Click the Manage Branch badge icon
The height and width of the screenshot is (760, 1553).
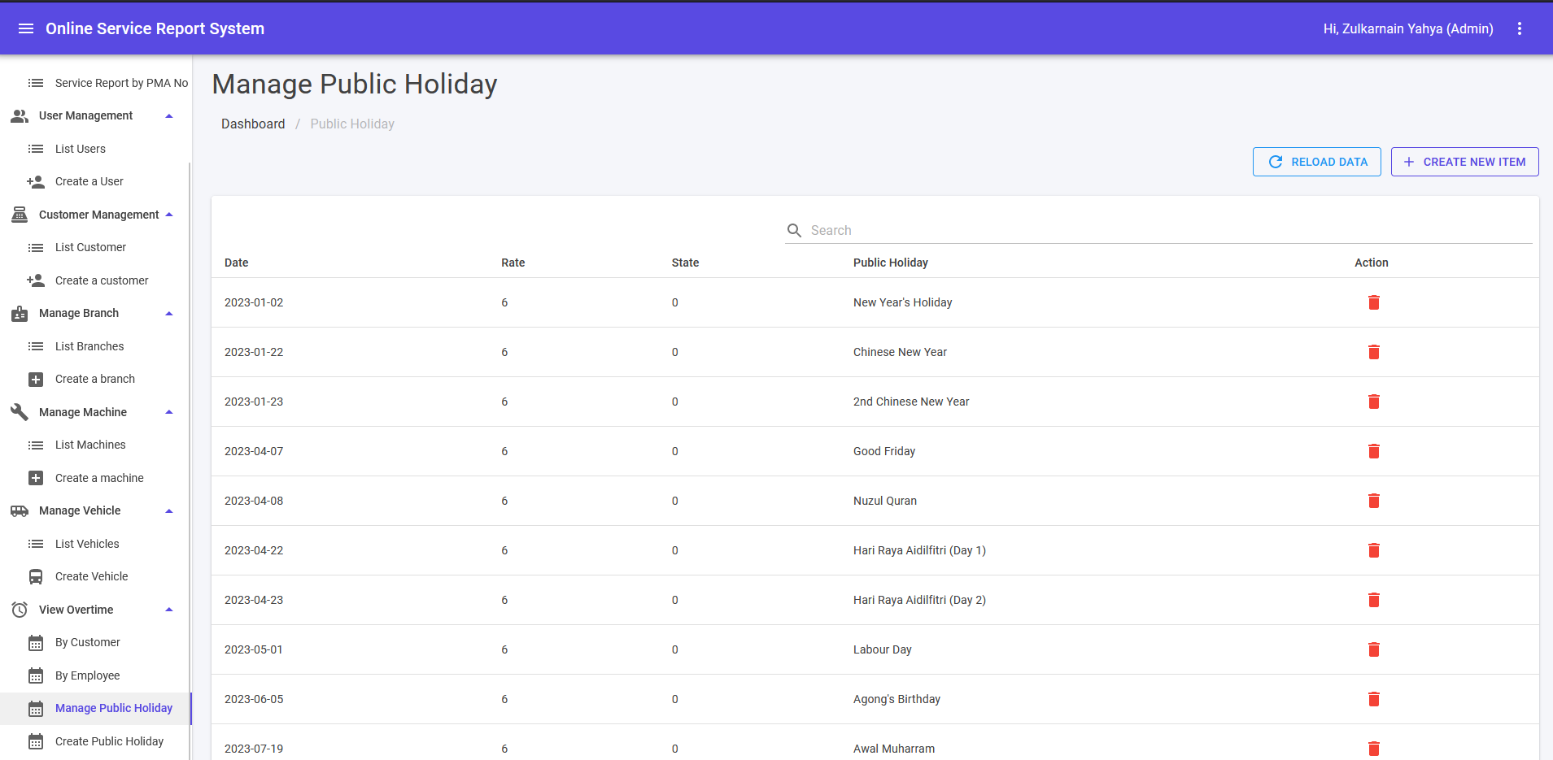point(20,314)
